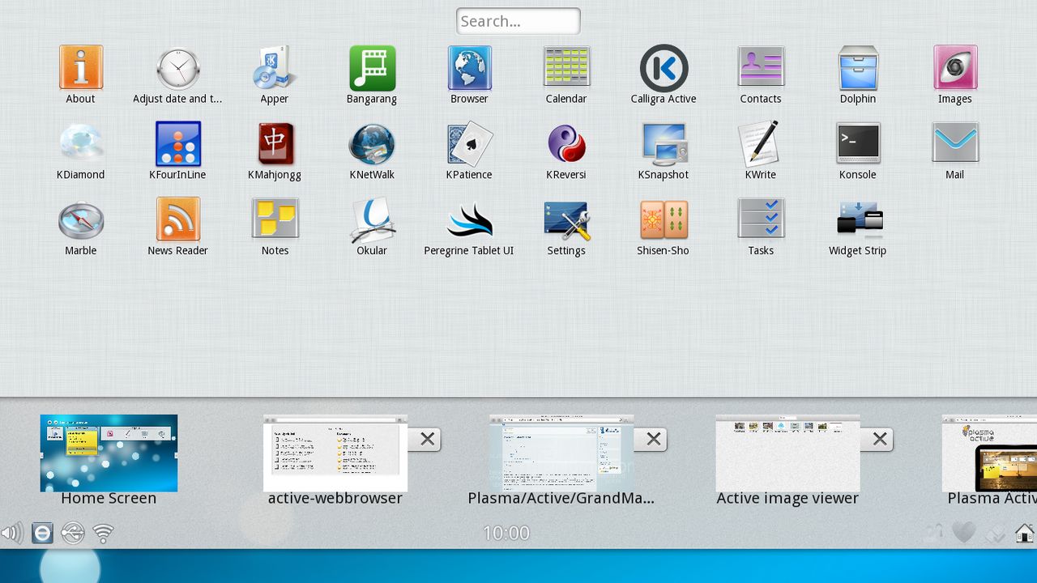The width and height of the screenshot is (1037, 583).
Task: Open the Contacts app
Action: coord(761,74)
